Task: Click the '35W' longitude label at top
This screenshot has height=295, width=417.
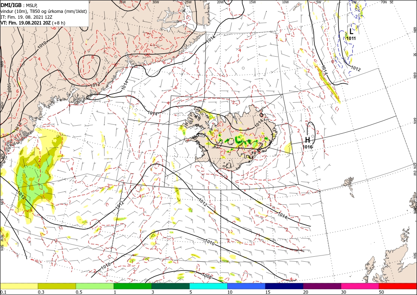Action: coord(122,2)
